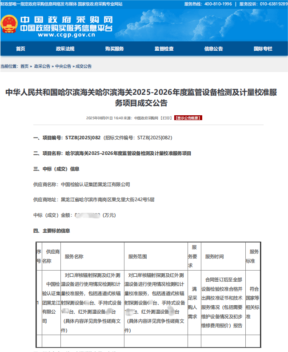Open the 政采法规 navigation menu item
This screenshot has height=352, width=288.
click(65, 49)
